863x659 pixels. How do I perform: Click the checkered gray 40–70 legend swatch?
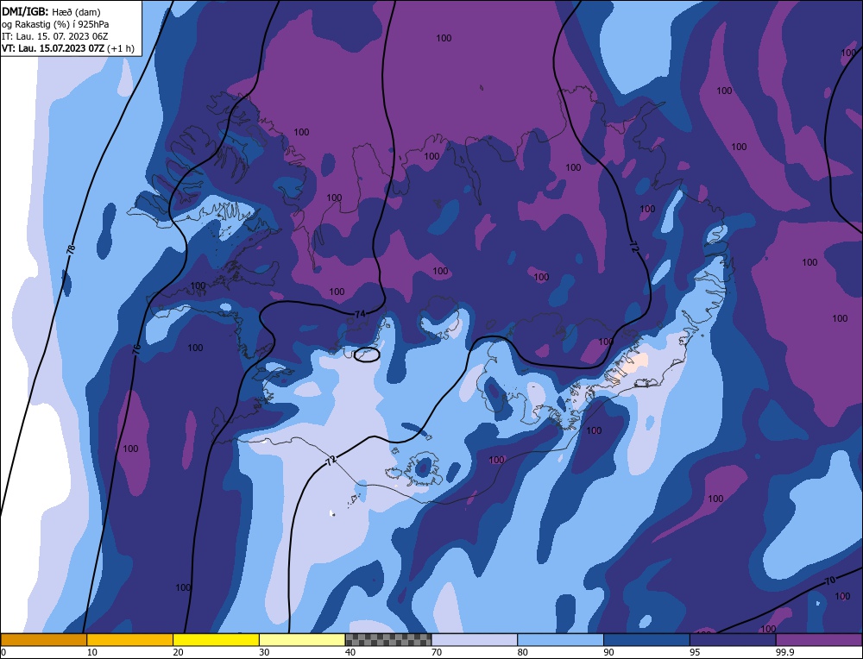[388, 640]
